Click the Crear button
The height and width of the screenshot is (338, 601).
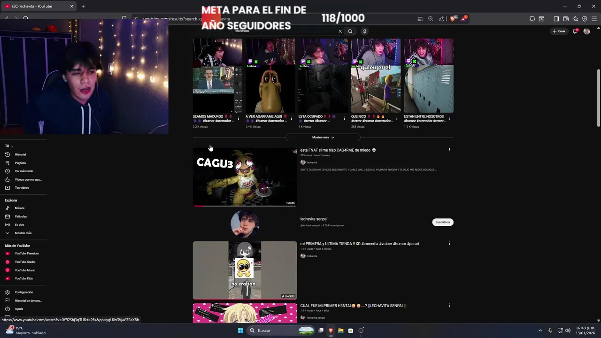[559, 31]
